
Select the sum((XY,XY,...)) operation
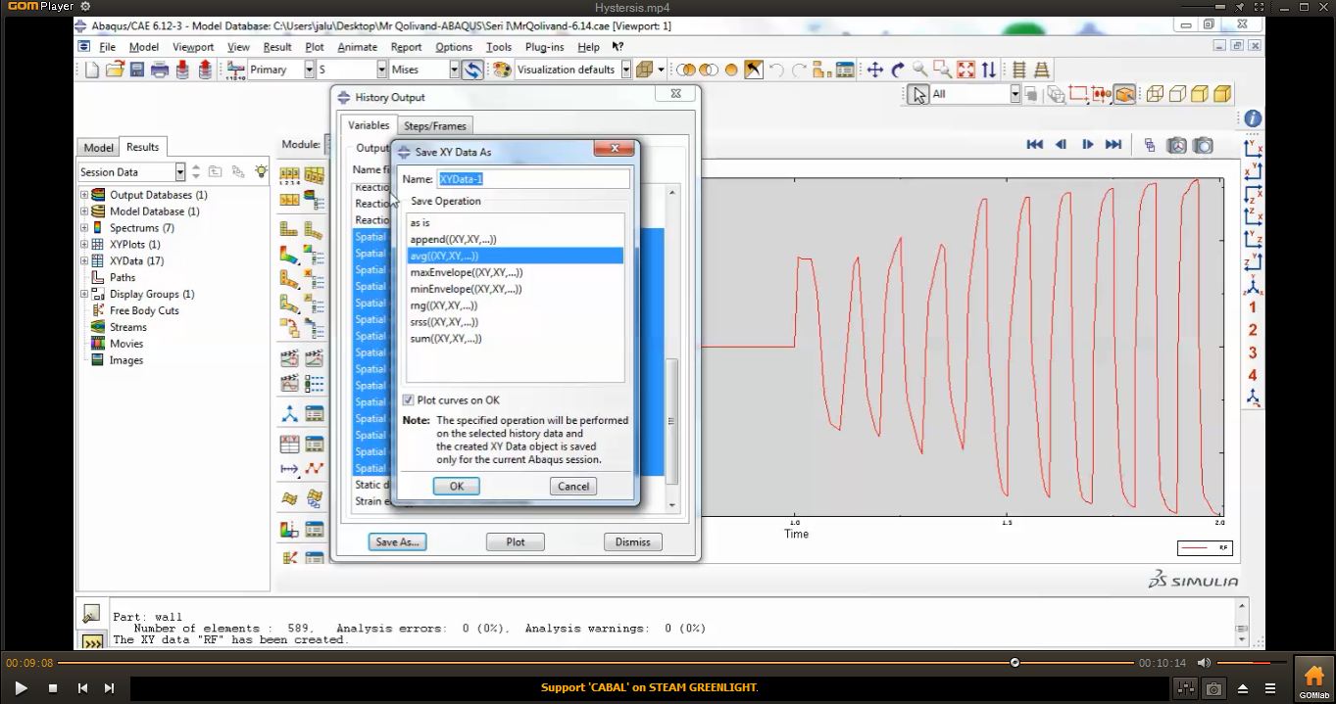click(x=515, y=339)
